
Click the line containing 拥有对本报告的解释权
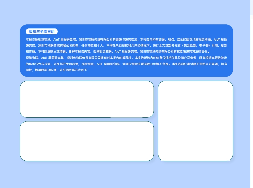click(x=126, y=58)
